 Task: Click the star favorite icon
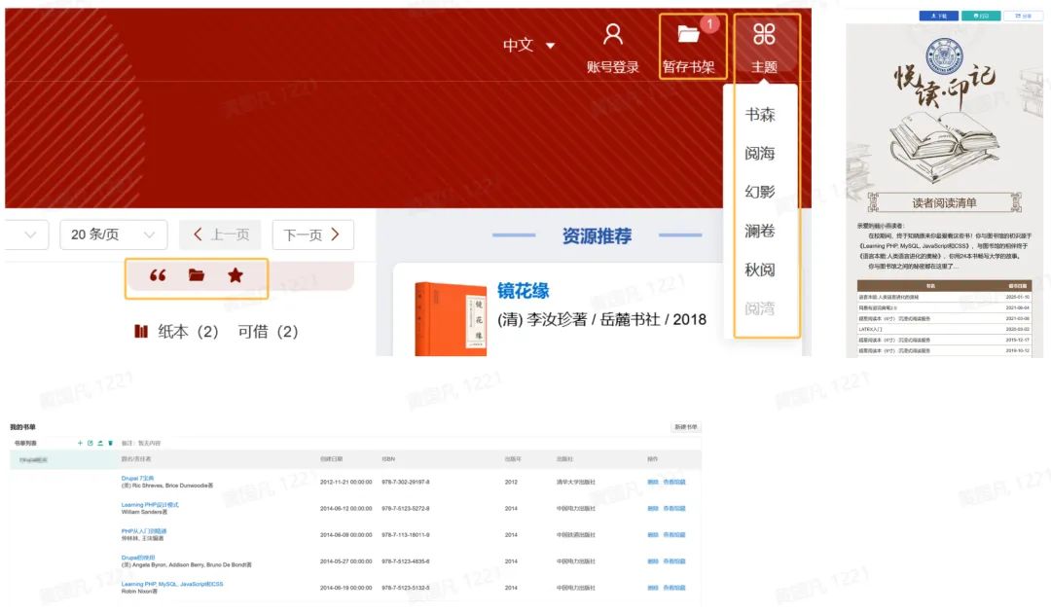click(x=236, y=276)
